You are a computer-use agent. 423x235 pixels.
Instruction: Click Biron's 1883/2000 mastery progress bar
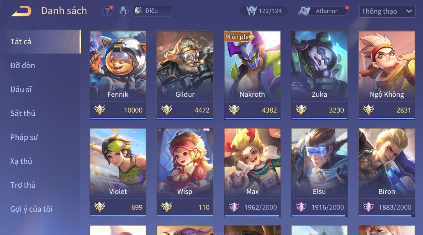pyautogui.click(x=387, y=216)
